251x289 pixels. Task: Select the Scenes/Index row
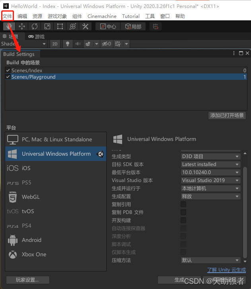pyautogui.click(x=126, y=70)
